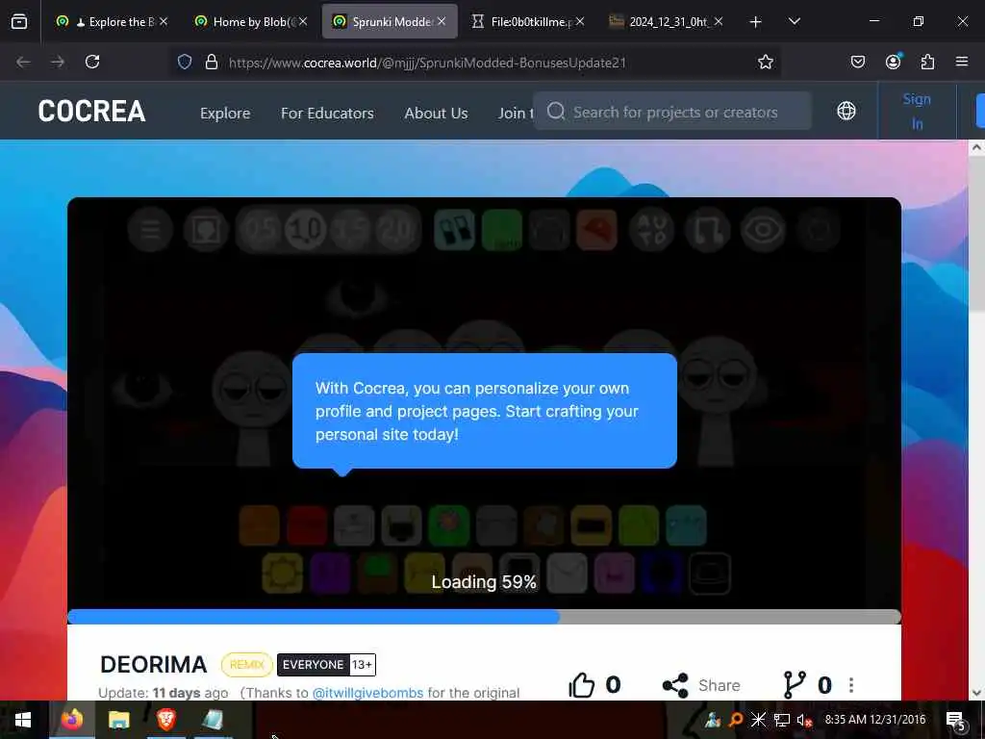Screen dimensions: 985x739
Task: Switch to the 2024_12_31_0ht tab
Action: [667, 21]
